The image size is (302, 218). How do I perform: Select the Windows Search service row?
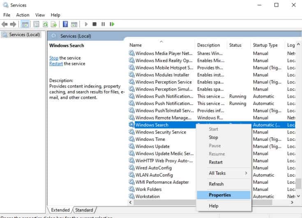point(212,125)
